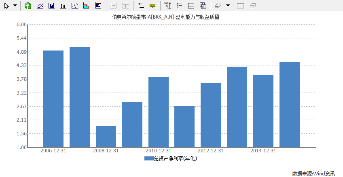
Task: Click the y-axis value 3.22
Action: point(21,93)
